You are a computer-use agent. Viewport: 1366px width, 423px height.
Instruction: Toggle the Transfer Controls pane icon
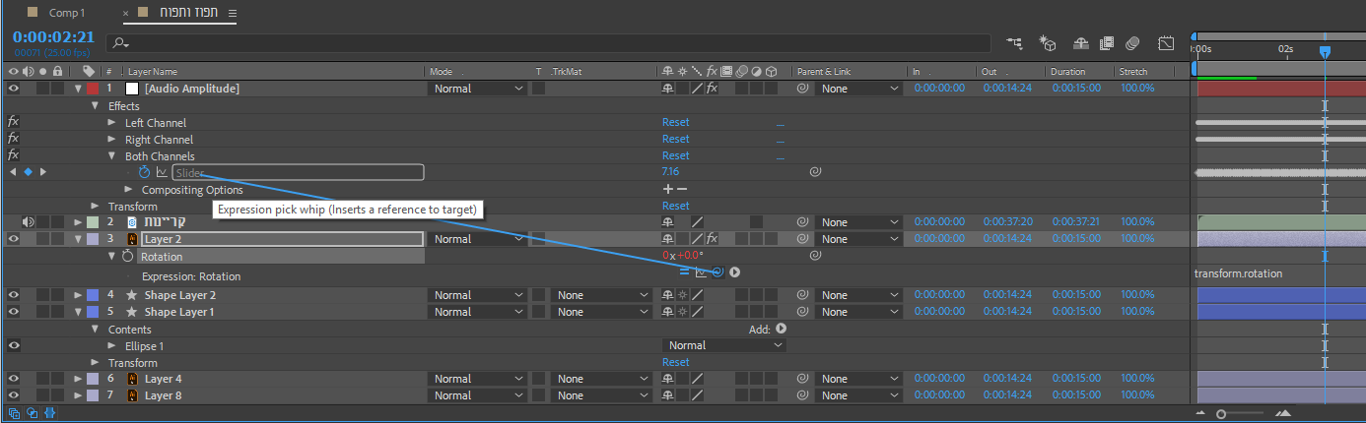(32, 414)
